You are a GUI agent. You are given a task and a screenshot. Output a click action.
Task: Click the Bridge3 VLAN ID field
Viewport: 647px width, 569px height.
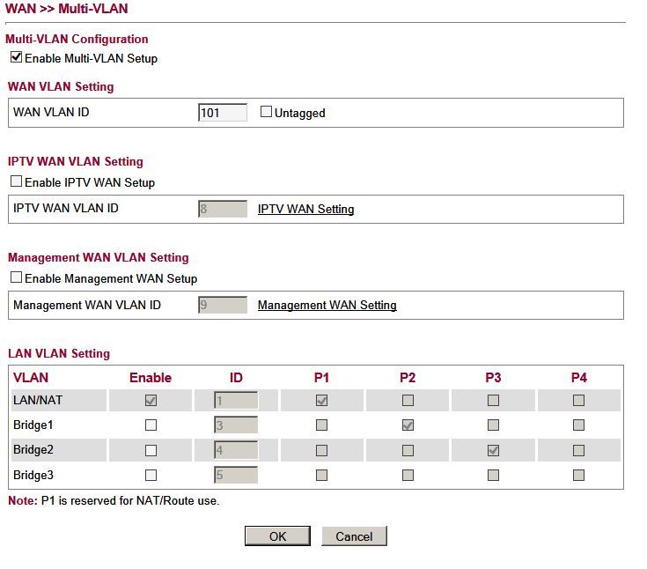click(x=235, y=476)
